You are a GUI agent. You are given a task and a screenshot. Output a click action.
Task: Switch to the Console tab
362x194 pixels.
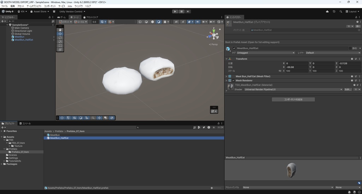25,123
